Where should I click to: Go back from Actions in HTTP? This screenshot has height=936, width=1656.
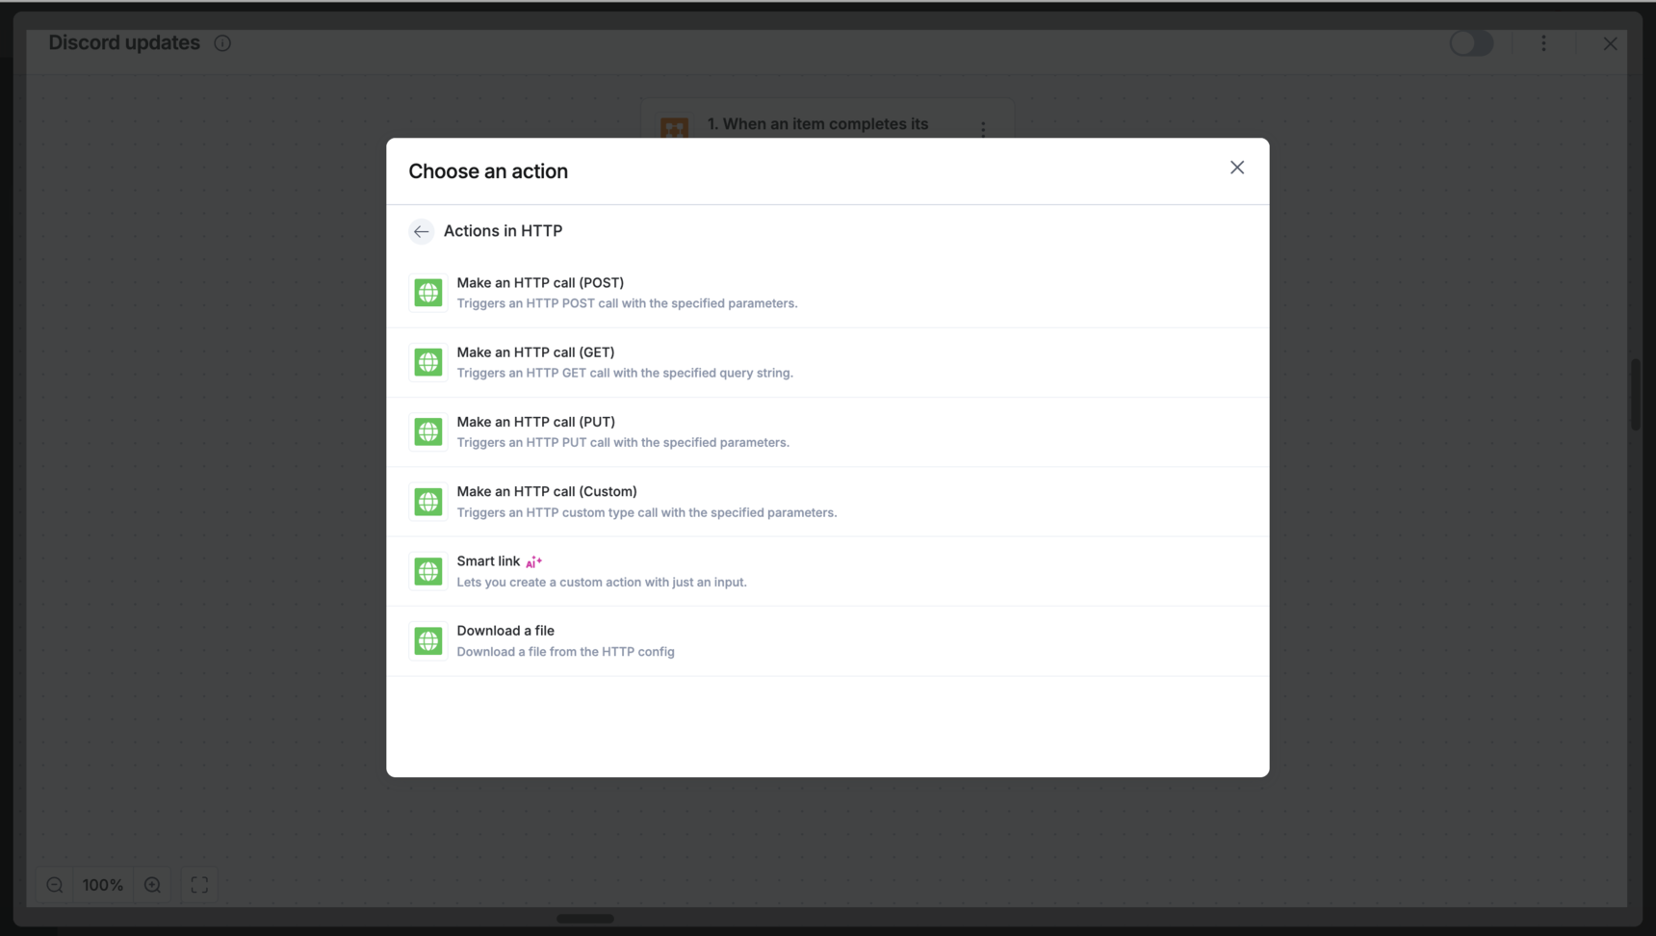click(x=421, y=231)
